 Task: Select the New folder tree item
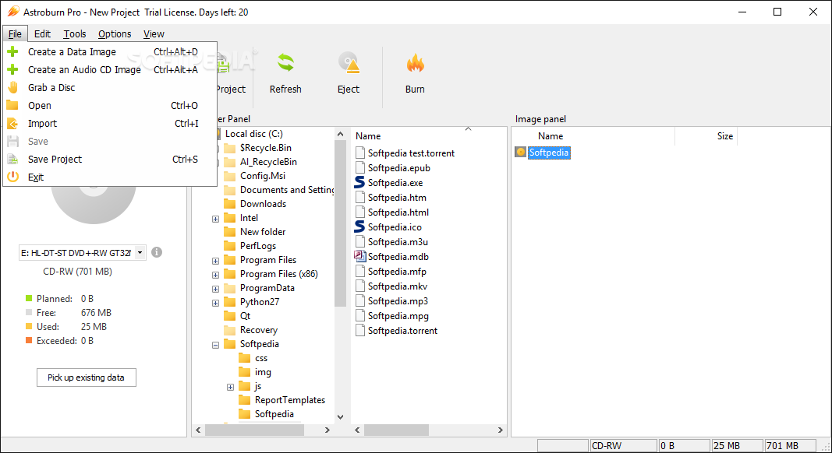[x=263, y=232]
